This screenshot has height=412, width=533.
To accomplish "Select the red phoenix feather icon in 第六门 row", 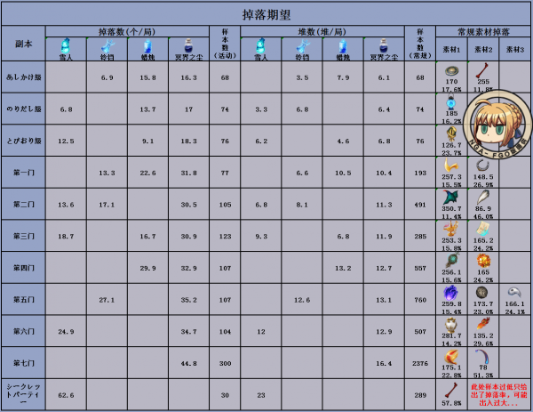I will [482, 324].
